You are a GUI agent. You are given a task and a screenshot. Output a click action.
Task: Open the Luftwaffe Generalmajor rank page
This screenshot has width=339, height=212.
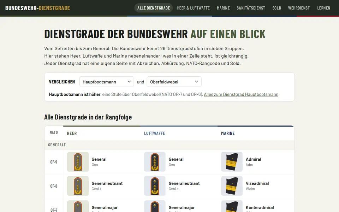tap(182, 207)
